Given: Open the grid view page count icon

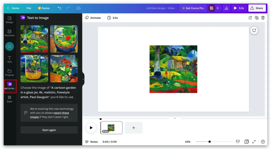Looking at the screenshot, I should [246, 142].
